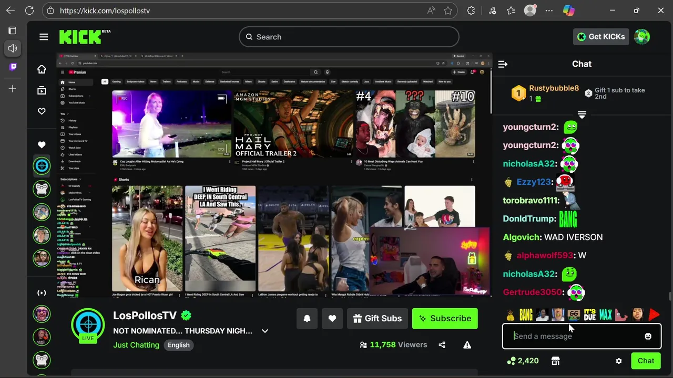Open the emoji picker in chat input
The width and height of the screenshot is (673, 378).
[648, 336]
